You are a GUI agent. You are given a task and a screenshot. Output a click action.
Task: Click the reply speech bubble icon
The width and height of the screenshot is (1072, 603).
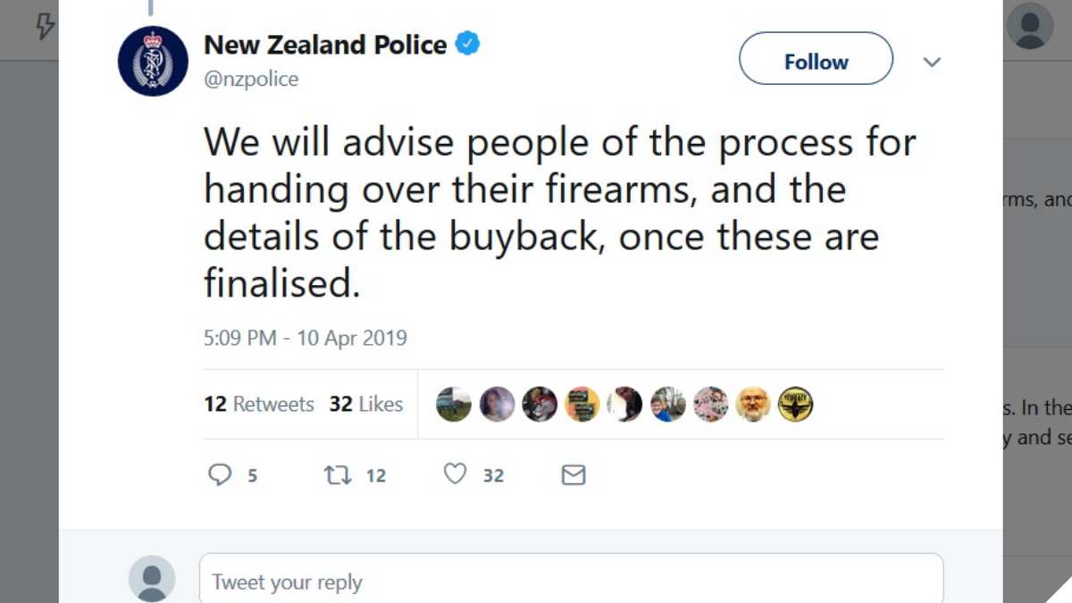pyautogui.click(x=220, y=474)
